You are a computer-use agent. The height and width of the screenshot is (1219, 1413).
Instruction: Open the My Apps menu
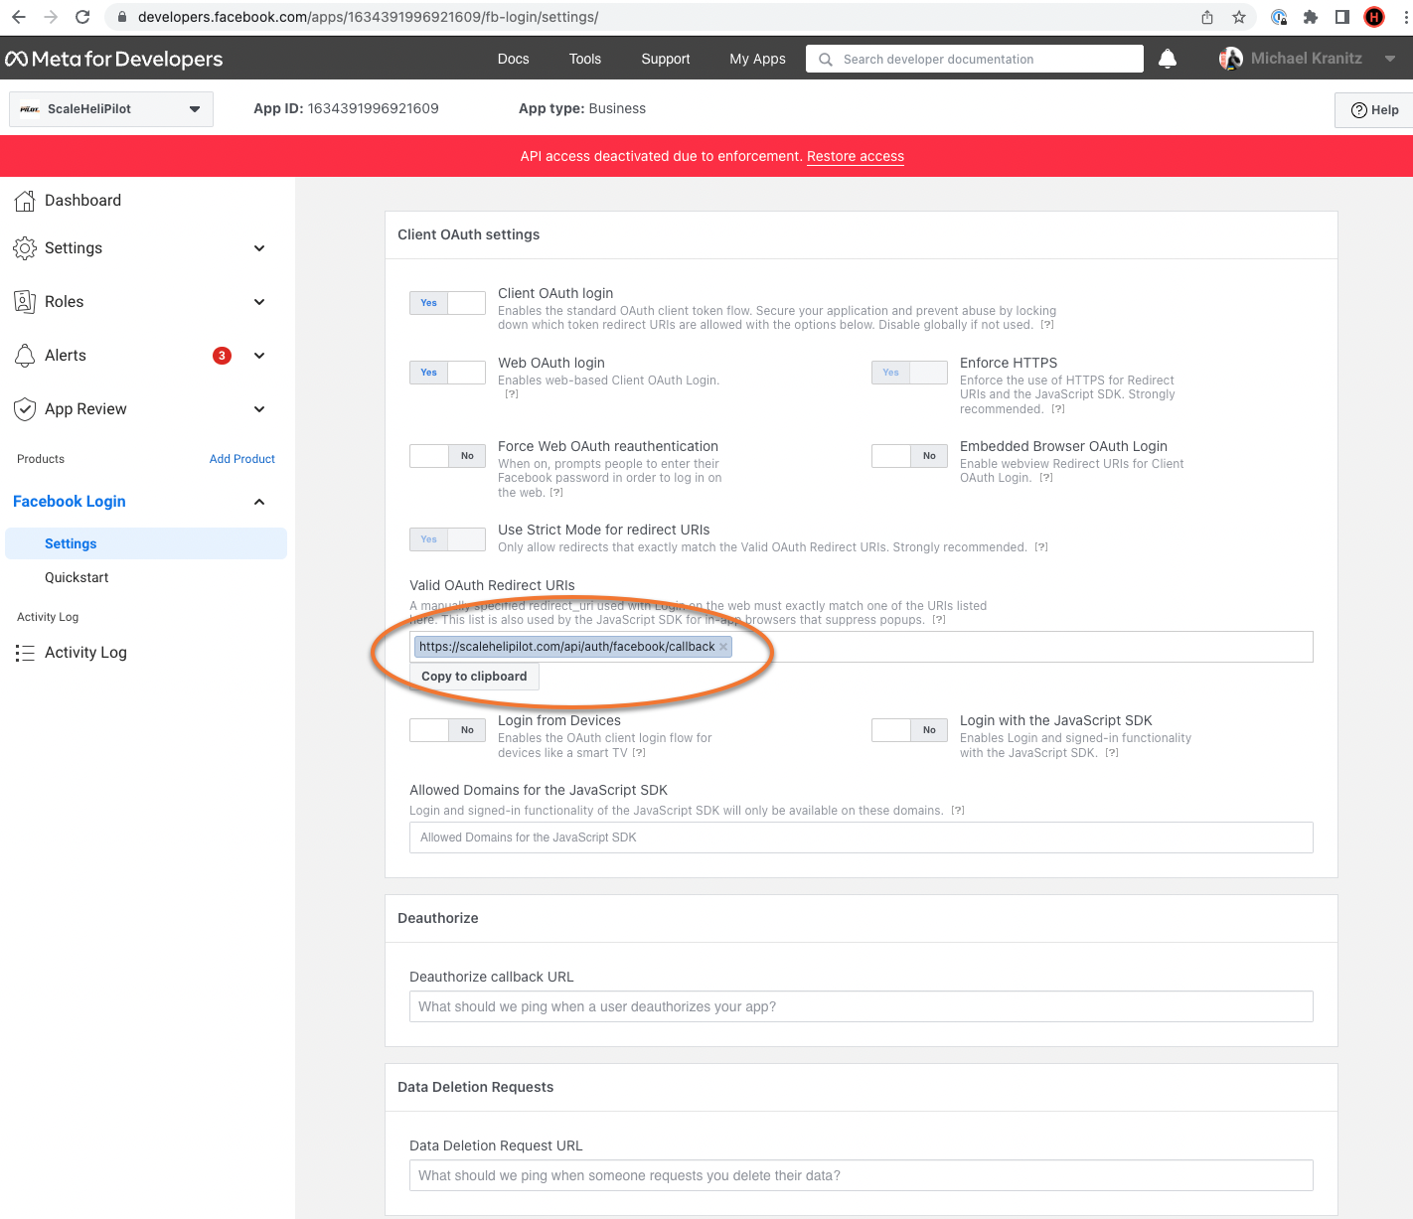pyautogui.click(x=757, y=60)
